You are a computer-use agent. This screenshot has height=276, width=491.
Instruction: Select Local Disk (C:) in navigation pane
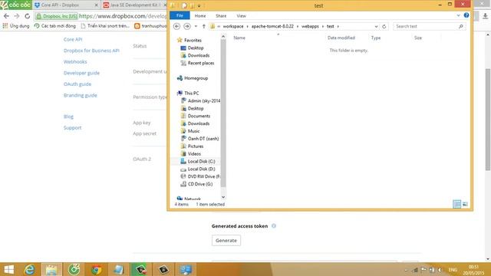pos(201,162)
